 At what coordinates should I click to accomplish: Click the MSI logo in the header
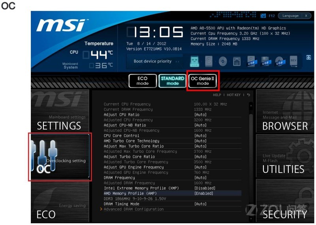pos(63,25)
